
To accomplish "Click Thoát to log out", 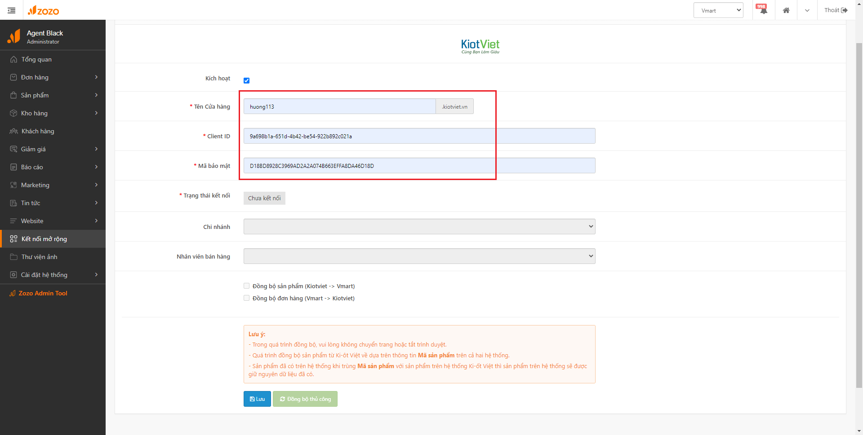I will coord(836,10).
